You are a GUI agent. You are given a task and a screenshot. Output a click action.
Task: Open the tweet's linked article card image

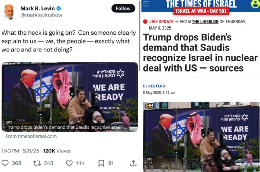coord(70,97)
